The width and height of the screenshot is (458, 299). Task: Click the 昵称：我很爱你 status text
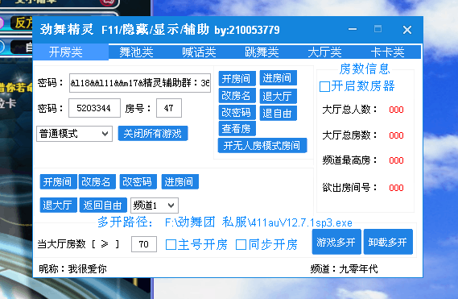[72, 268]
